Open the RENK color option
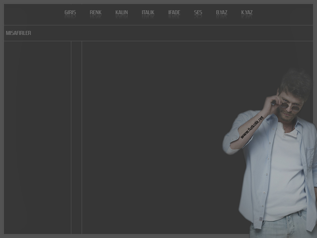 coord(95,12)
